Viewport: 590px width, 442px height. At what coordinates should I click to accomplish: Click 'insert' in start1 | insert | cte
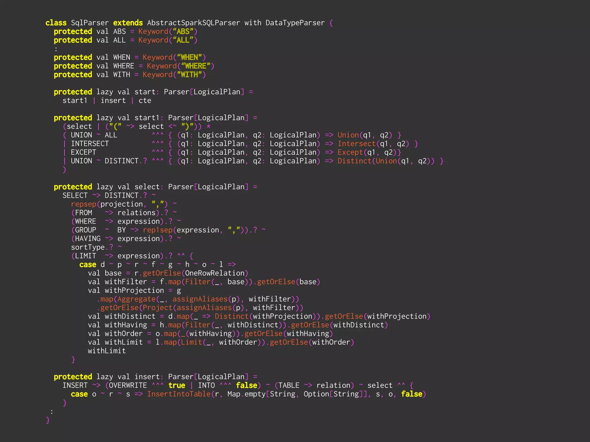(113, 100)
